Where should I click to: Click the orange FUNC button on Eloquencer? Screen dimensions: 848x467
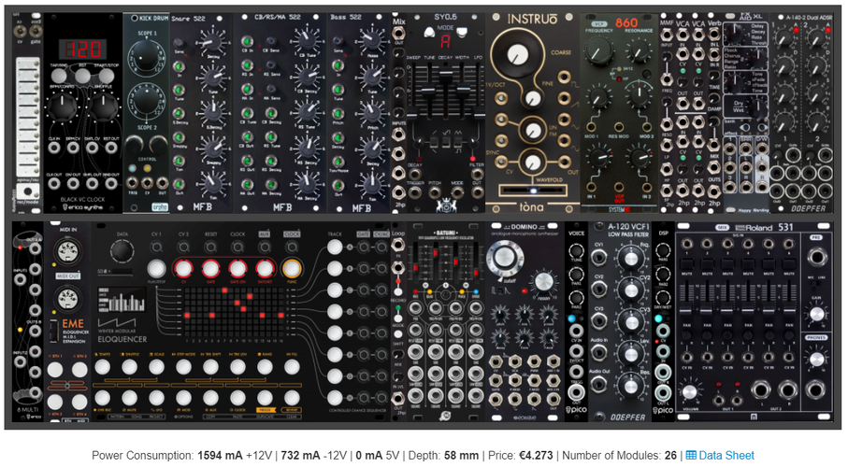292,269
